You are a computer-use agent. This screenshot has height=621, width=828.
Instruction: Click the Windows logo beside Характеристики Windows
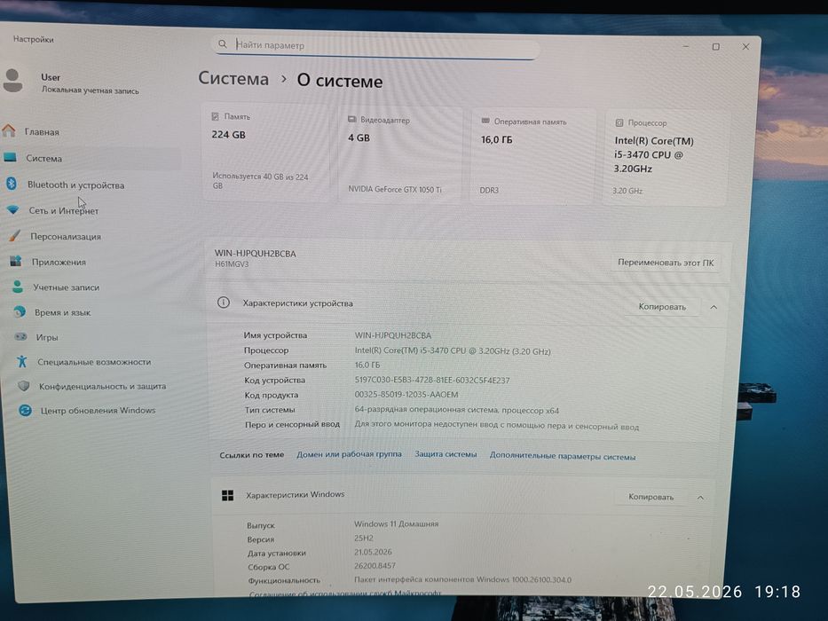click(x=227, y=495)
